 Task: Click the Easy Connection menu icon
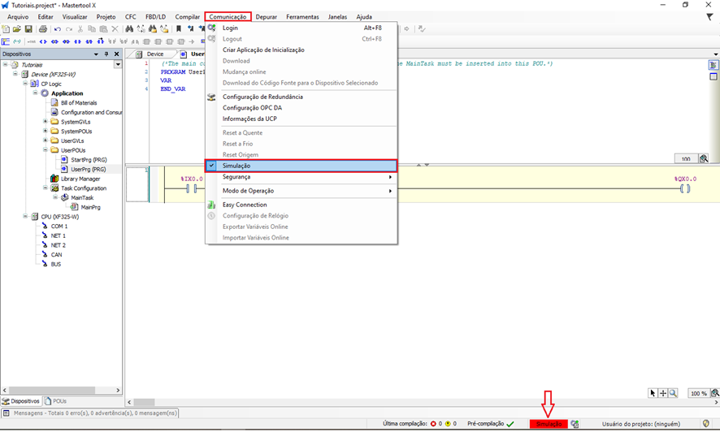(x=212, y=205)
